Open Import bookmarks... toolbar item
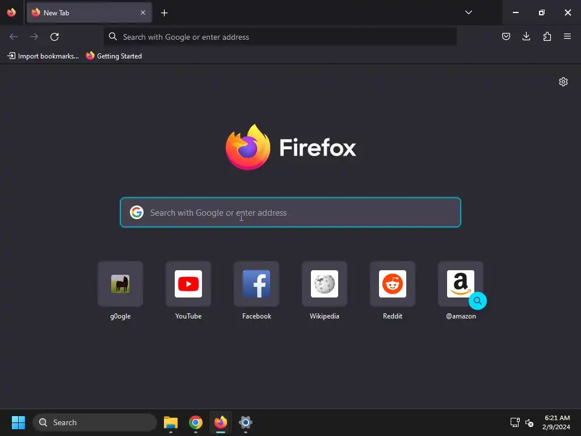581x436 pixels. coord(43,56)
